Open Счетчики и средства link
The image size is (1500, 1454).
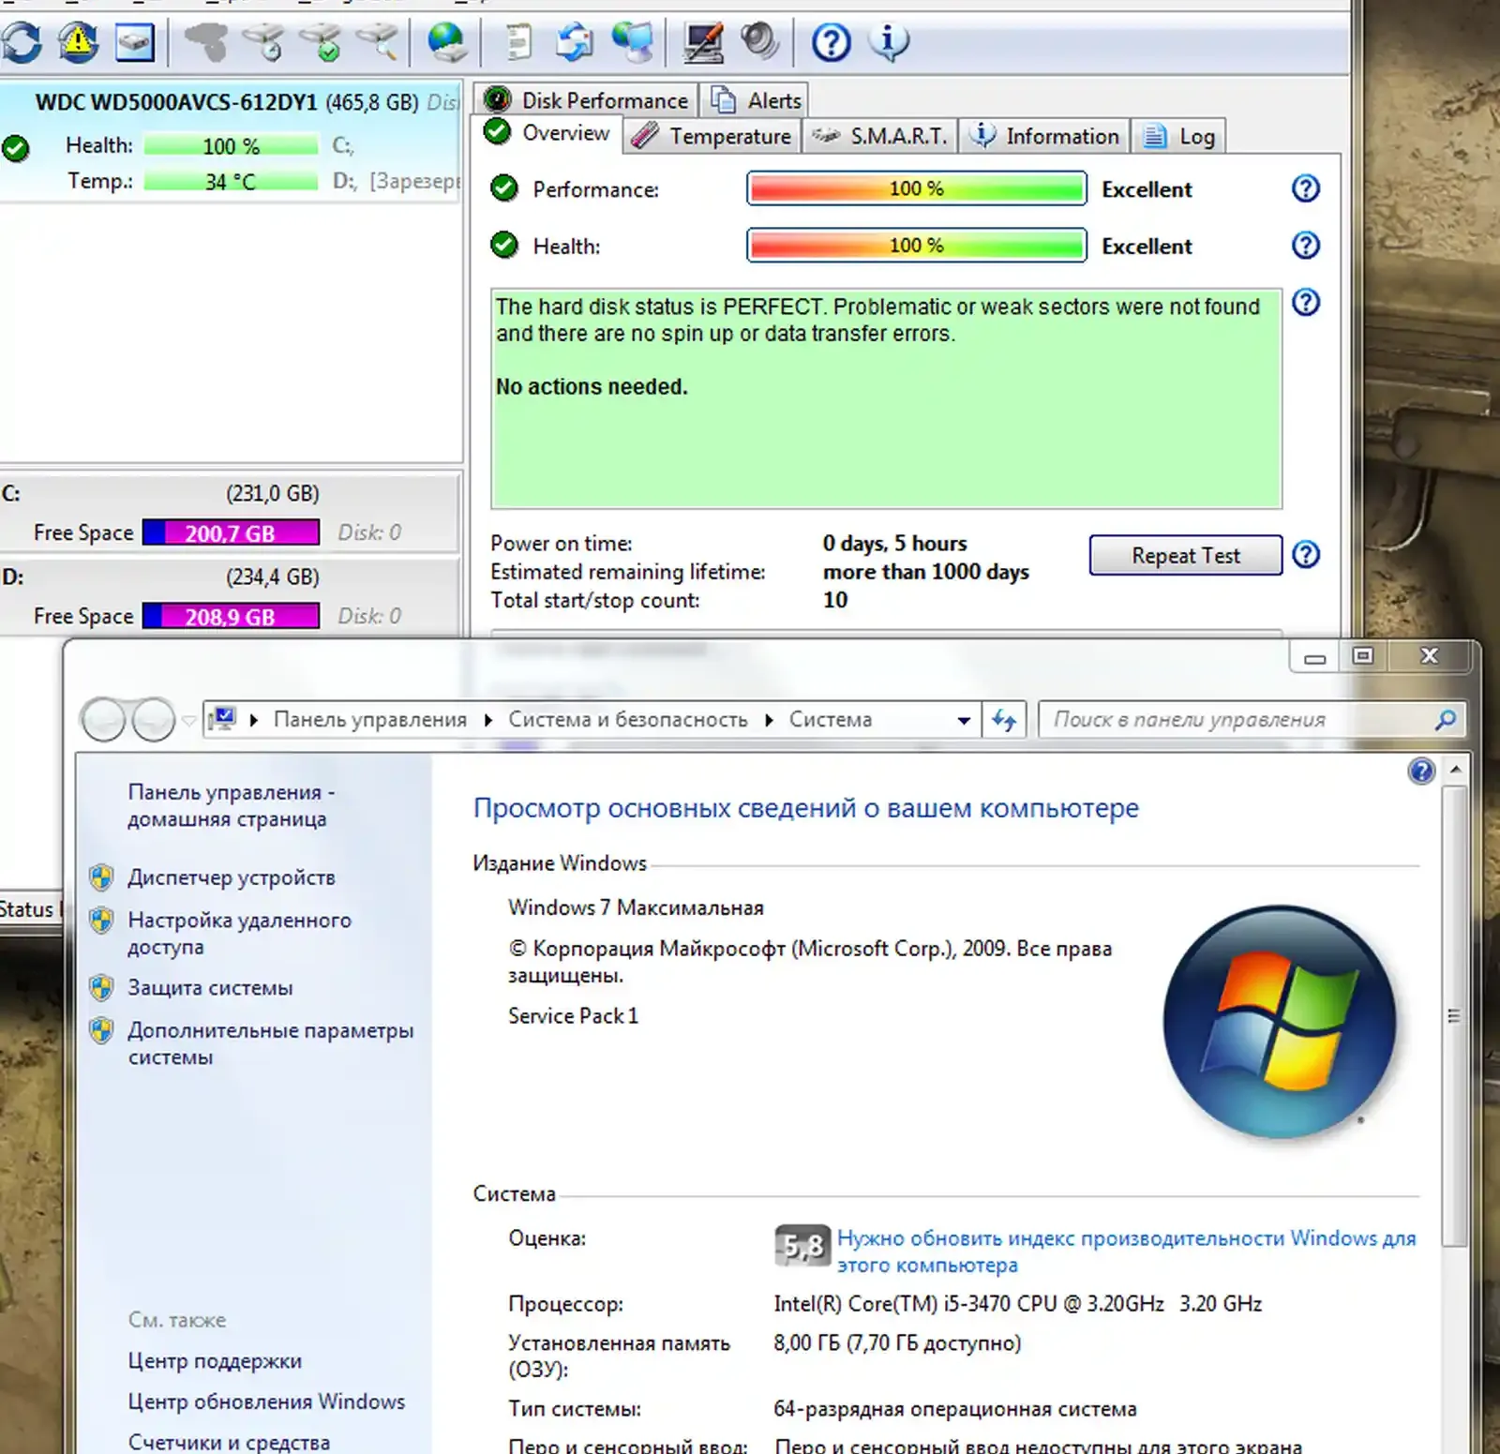tap(229, 1442)
